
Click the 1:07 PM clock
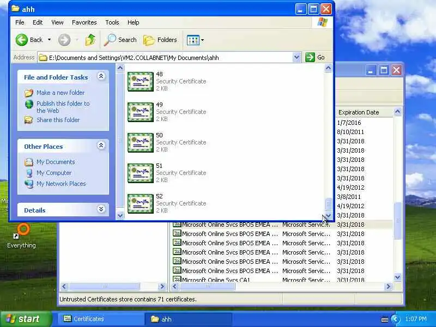(x=416, y=319)
